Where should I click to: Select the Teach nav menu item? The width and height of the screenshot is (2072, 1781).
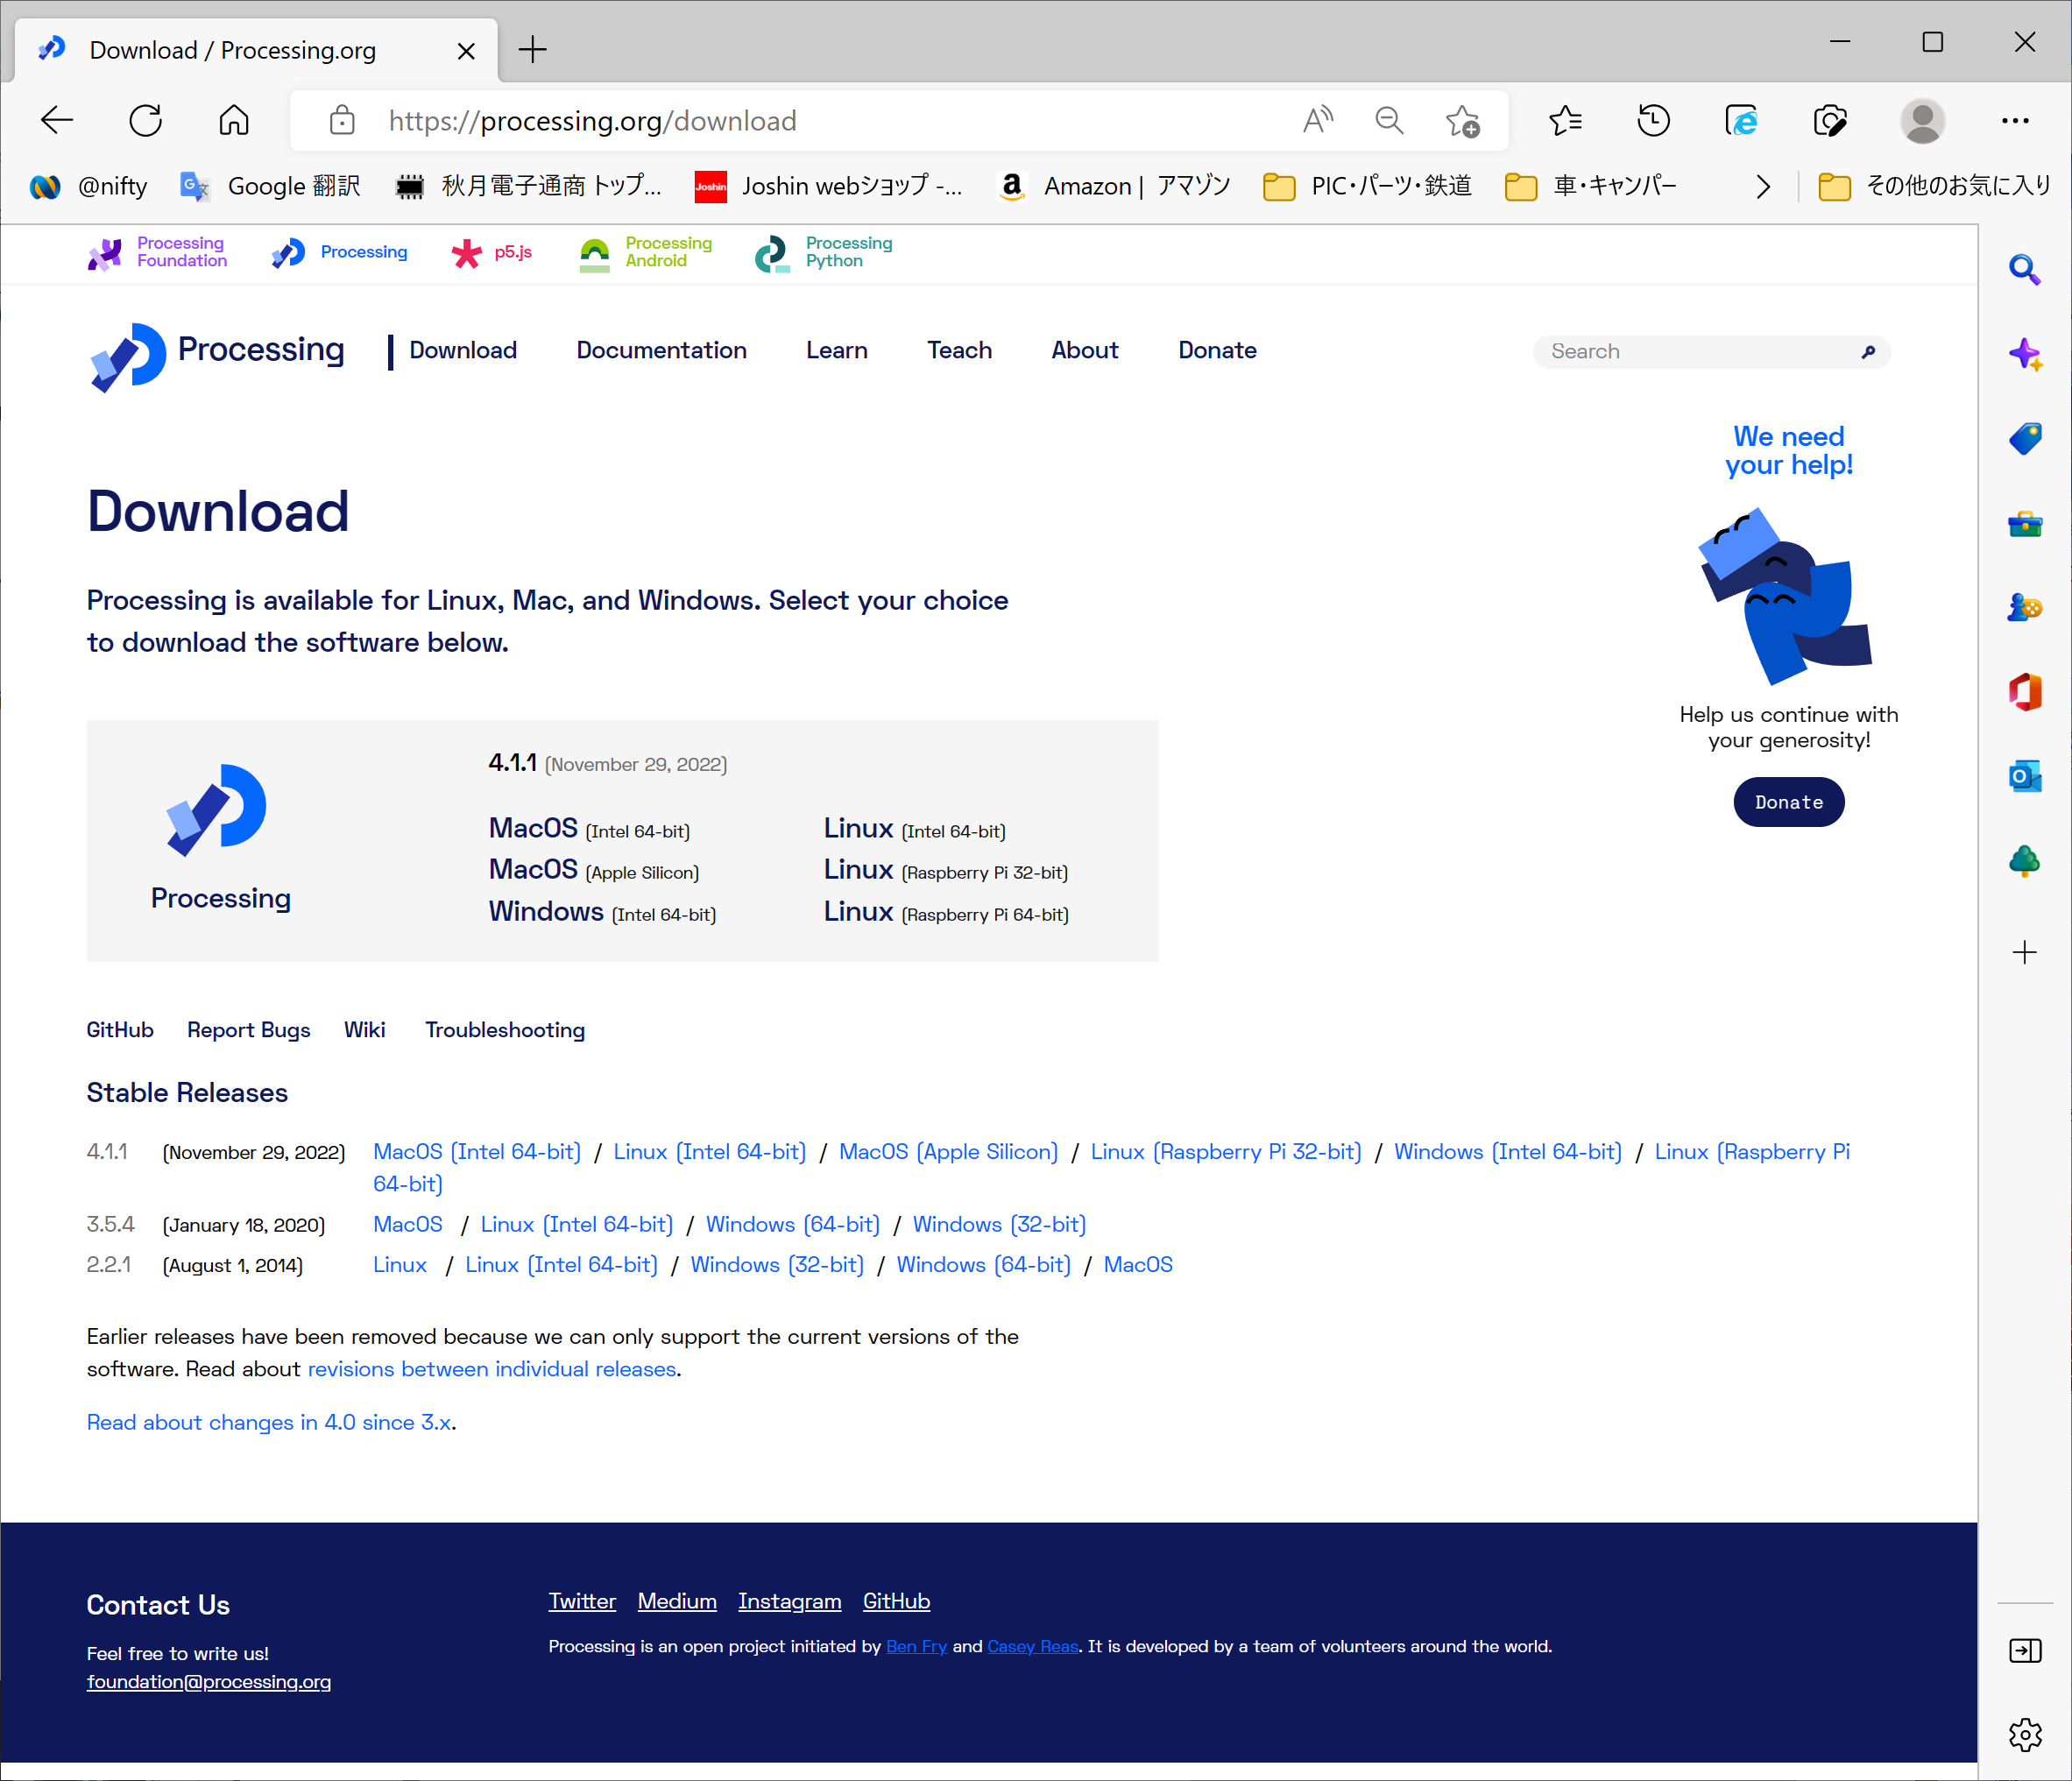(959, 350)
